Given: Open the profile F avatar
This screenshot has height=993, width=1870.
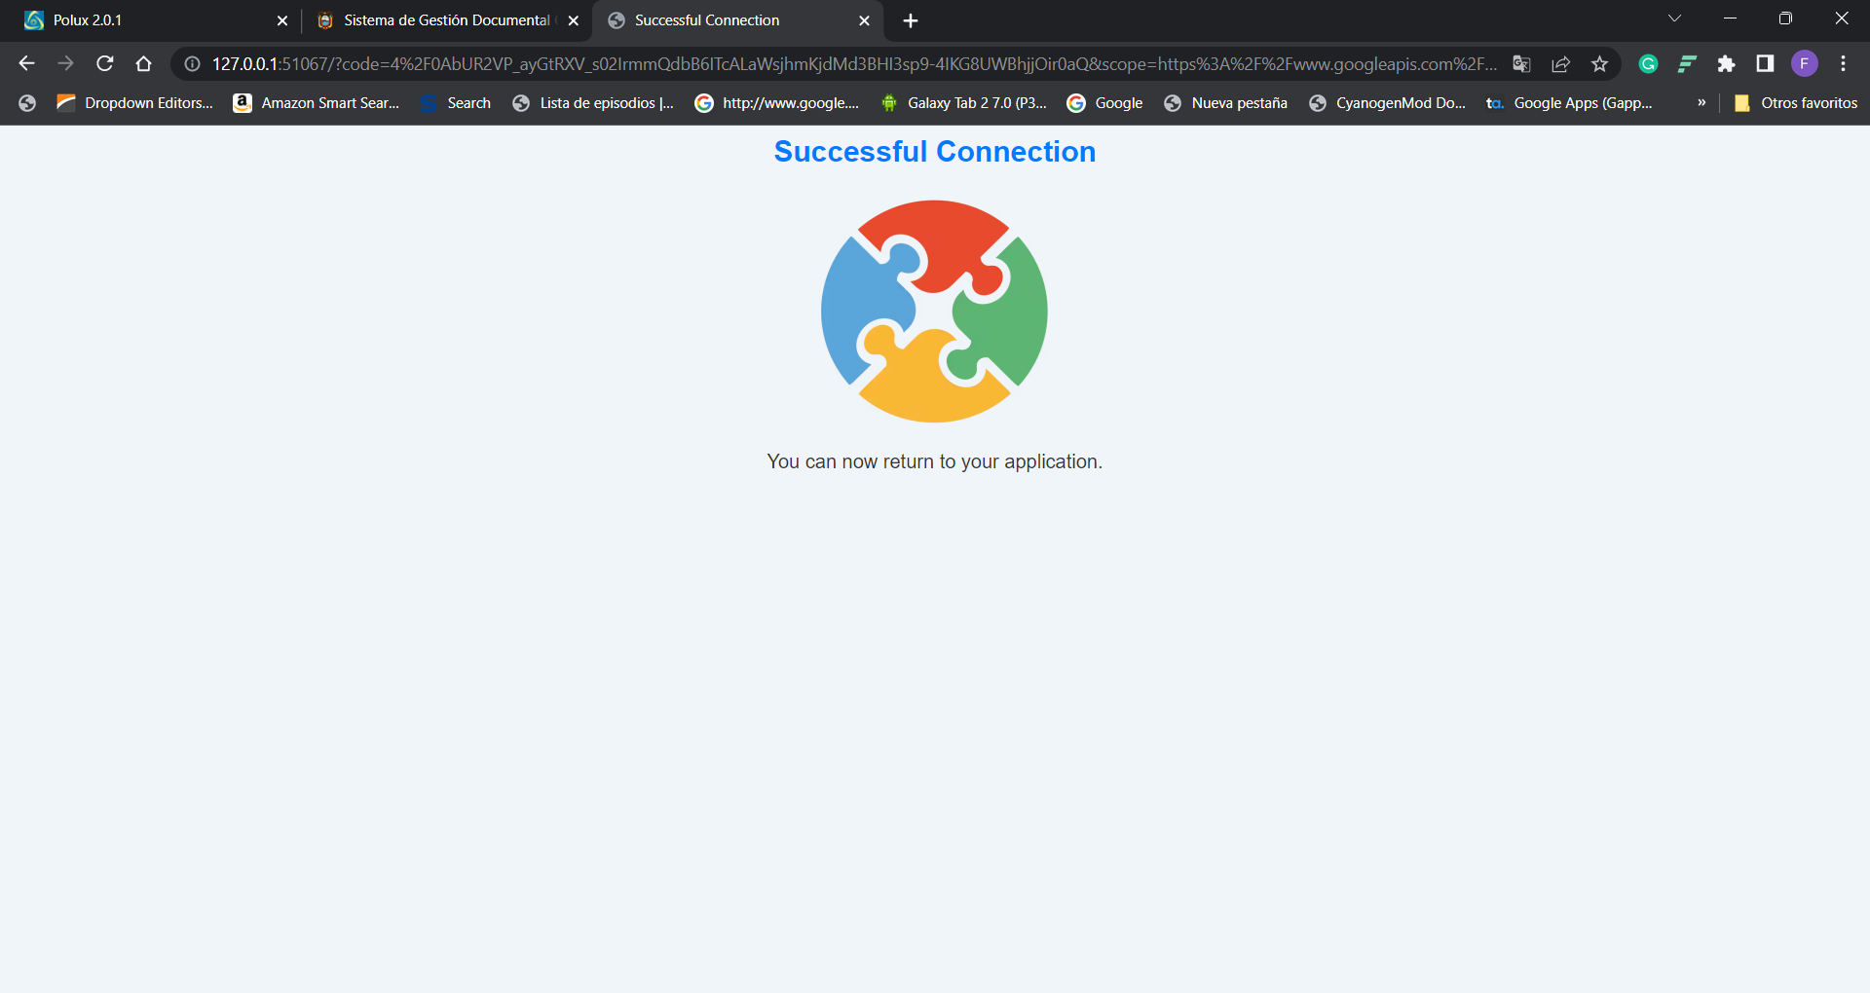Looking at the screenshot, I should click(1804, 63).
